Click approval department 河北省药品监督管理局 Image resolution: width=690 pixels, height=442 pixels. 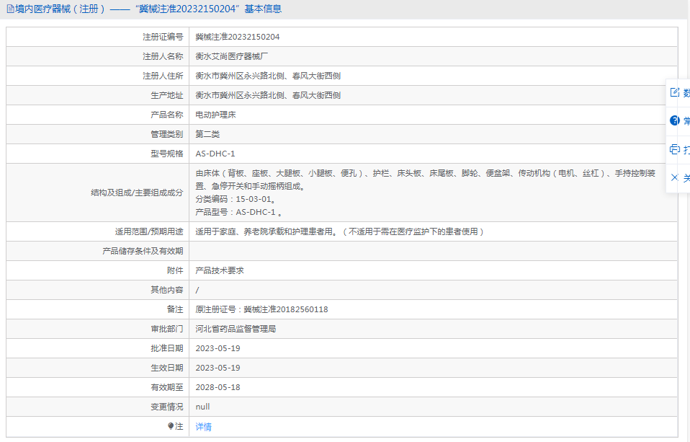click(236, 329)
